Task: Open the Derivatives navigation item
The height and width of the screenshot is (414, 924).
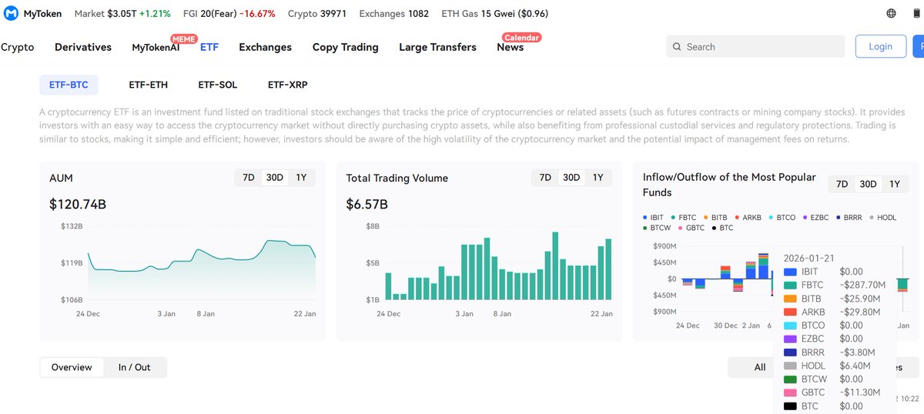Action: 83,47
